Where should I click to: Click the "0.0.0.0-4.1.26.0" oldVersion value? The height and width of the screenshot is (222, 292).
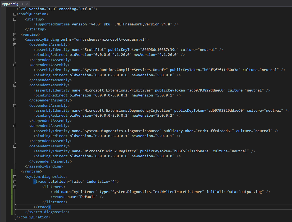coord(113,55)
